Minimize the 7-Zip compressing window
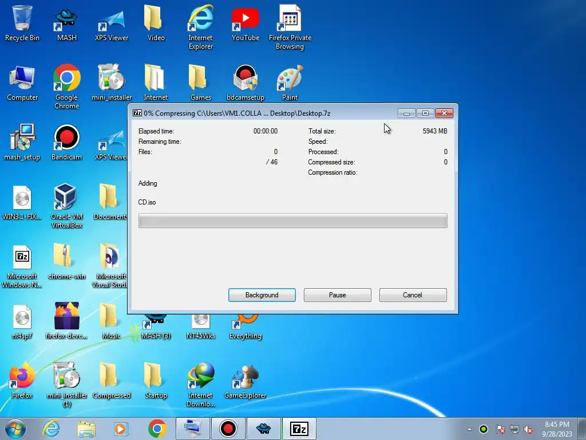This screenshot has width=586, height=440. [x=406, y=113]
